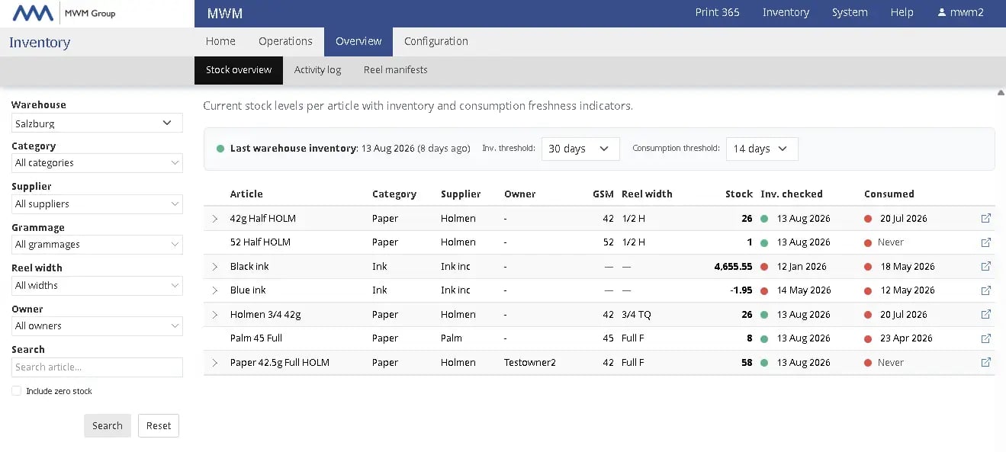Select the Overview tab

[358, 41]
